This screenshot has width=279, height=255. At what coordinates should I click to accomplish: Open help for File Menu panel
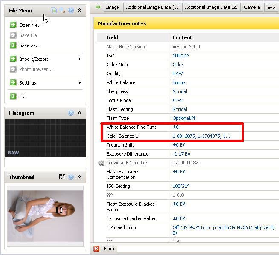click(71, 10)
